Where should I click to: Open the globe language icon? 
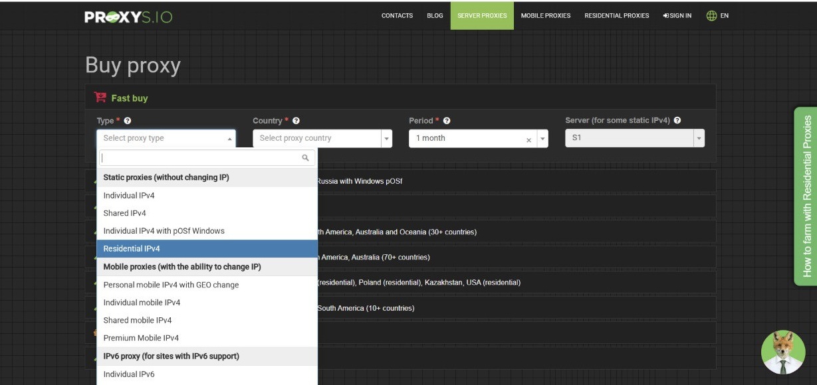tap(711, 15)
